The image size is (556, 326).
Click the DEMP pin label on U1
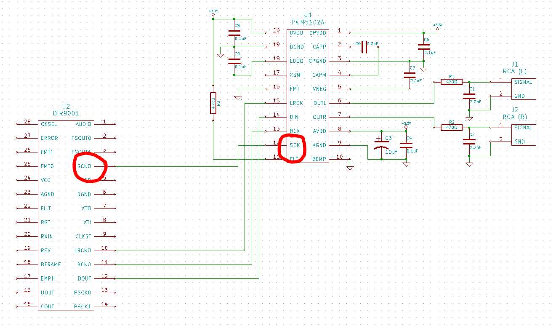pos(319,159)
